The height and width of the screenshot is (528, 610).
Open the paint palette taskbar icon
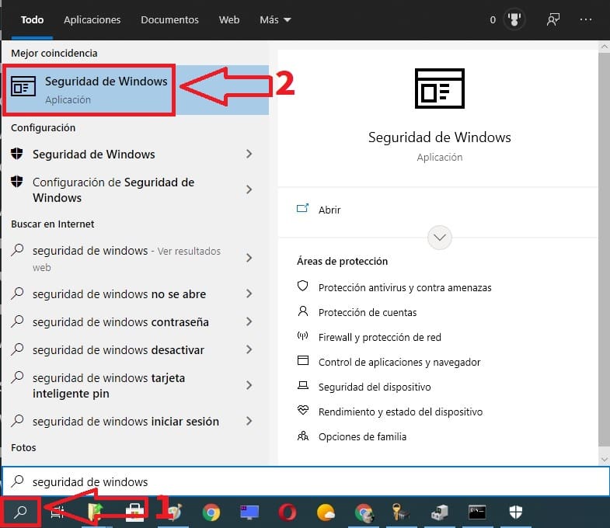tap(175, 512)
